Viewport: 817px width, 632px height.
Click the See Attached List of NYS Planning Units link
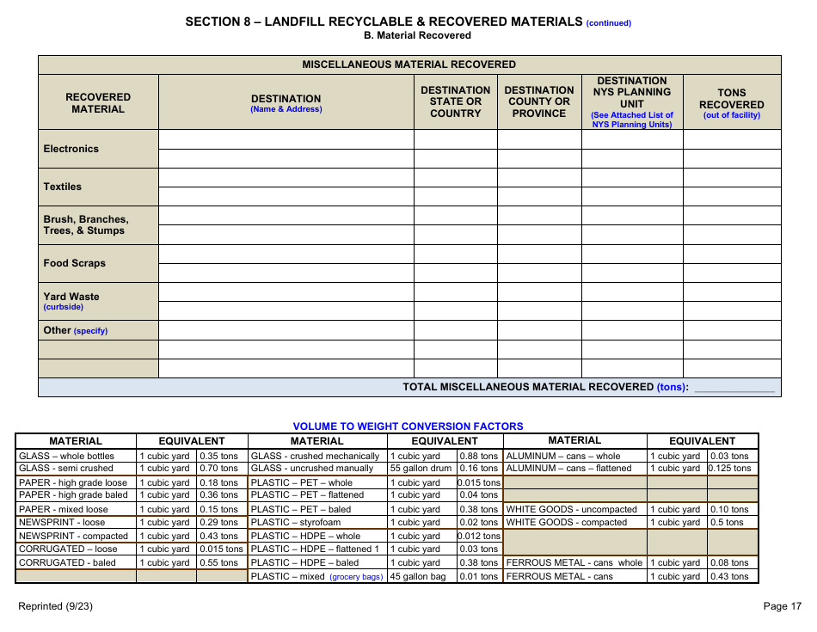[632, 120]
